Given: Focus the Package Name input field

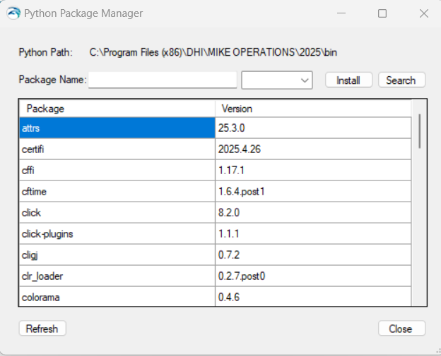Looking at the screenshot, I should [163, 80].
